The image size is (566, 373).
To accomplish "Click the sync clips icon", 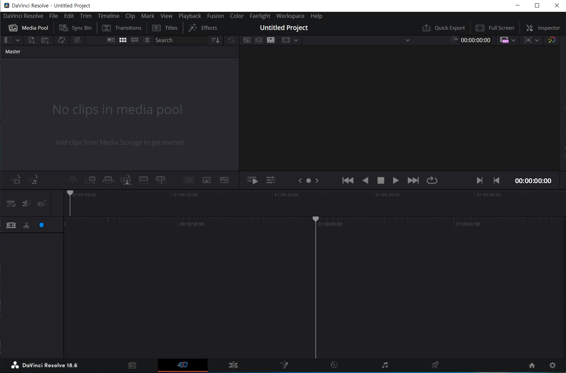I will [61, 40].
